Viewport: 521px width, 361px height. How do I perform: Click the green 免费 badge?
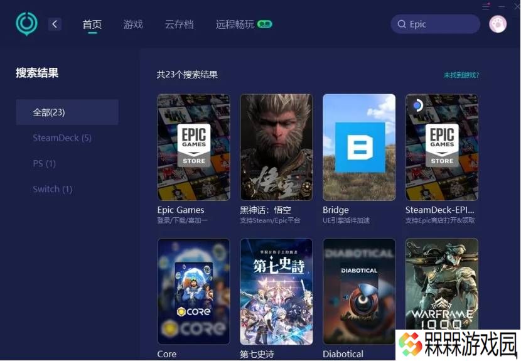(265, 24)
